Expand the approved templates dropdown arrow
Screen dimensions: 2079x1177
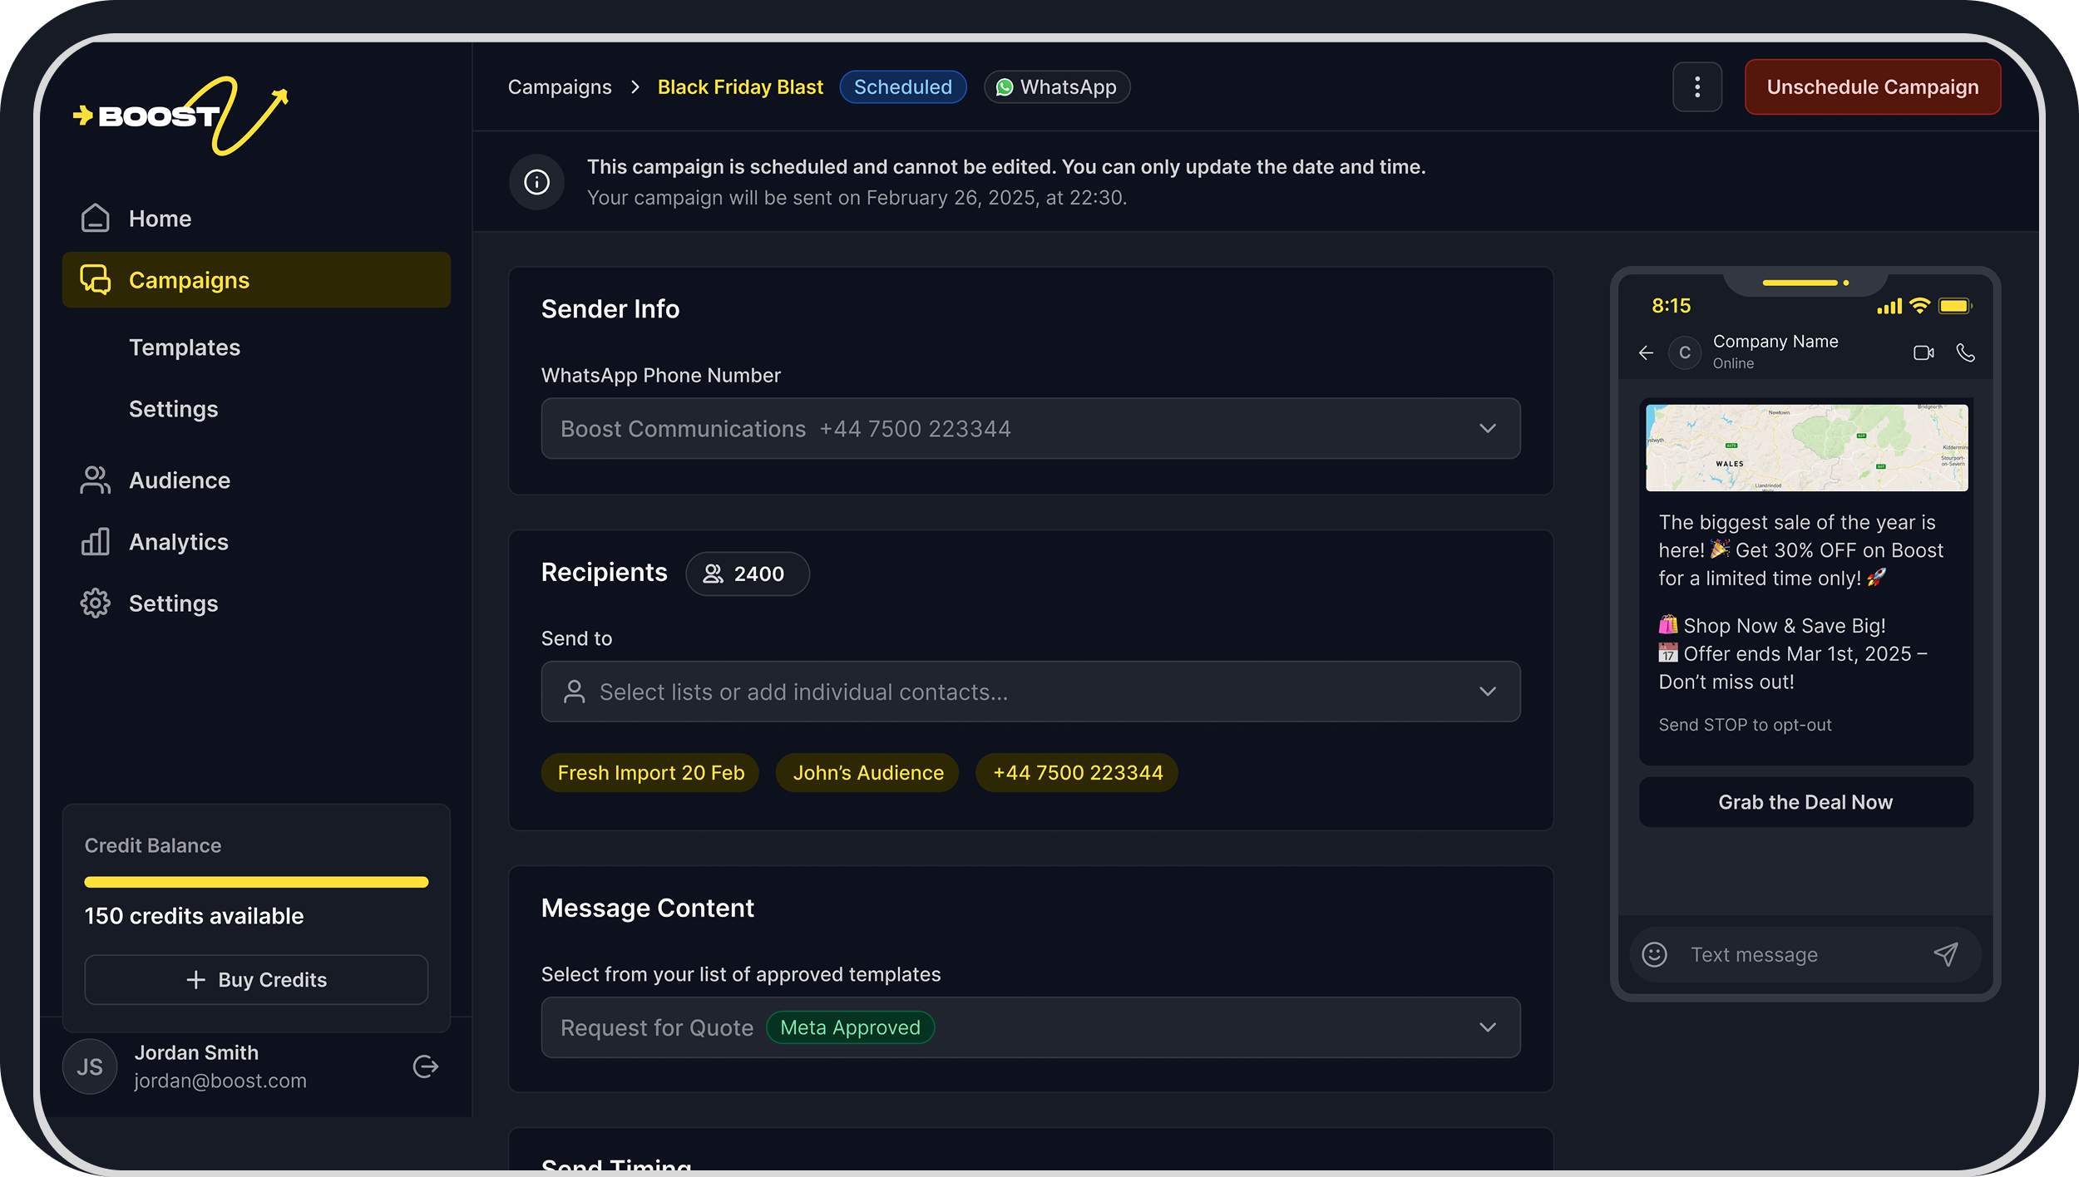[1488, 1027]
